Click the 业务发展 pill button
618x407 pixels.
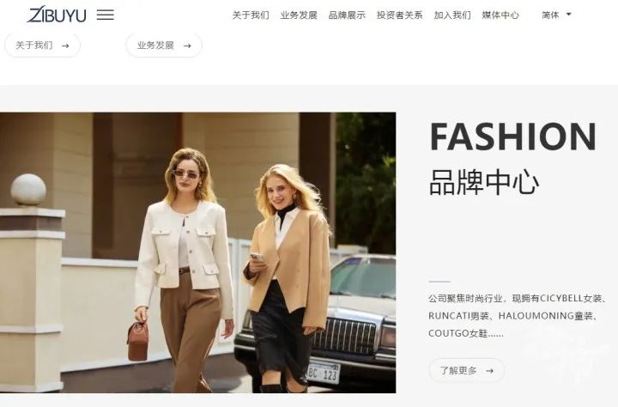click(x=164, y=46)
